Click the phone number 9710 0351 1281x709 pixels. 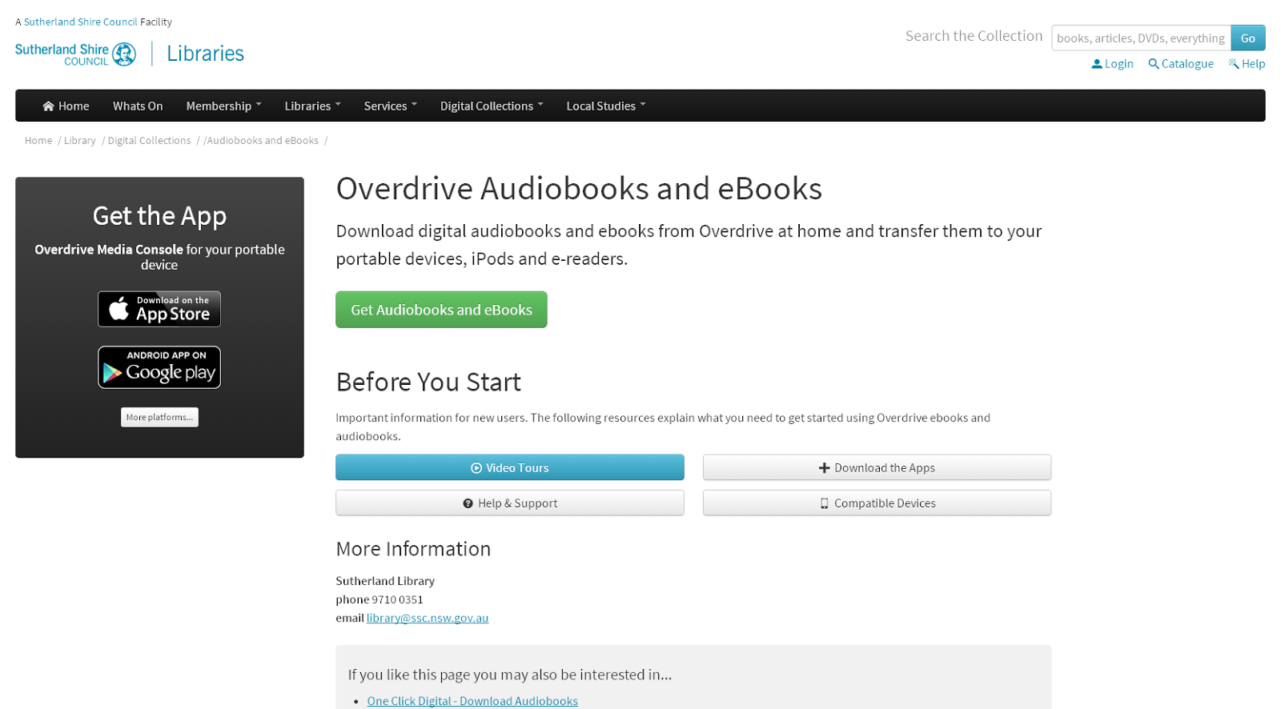(x=397, y=599)
